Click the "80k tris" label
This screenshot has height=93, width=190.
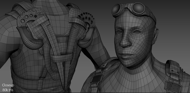coord(8,90)
